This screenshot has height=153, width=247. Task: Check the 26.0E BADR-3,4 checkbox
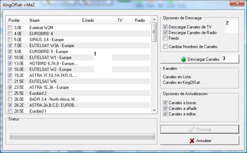click(x=10, y=99)
